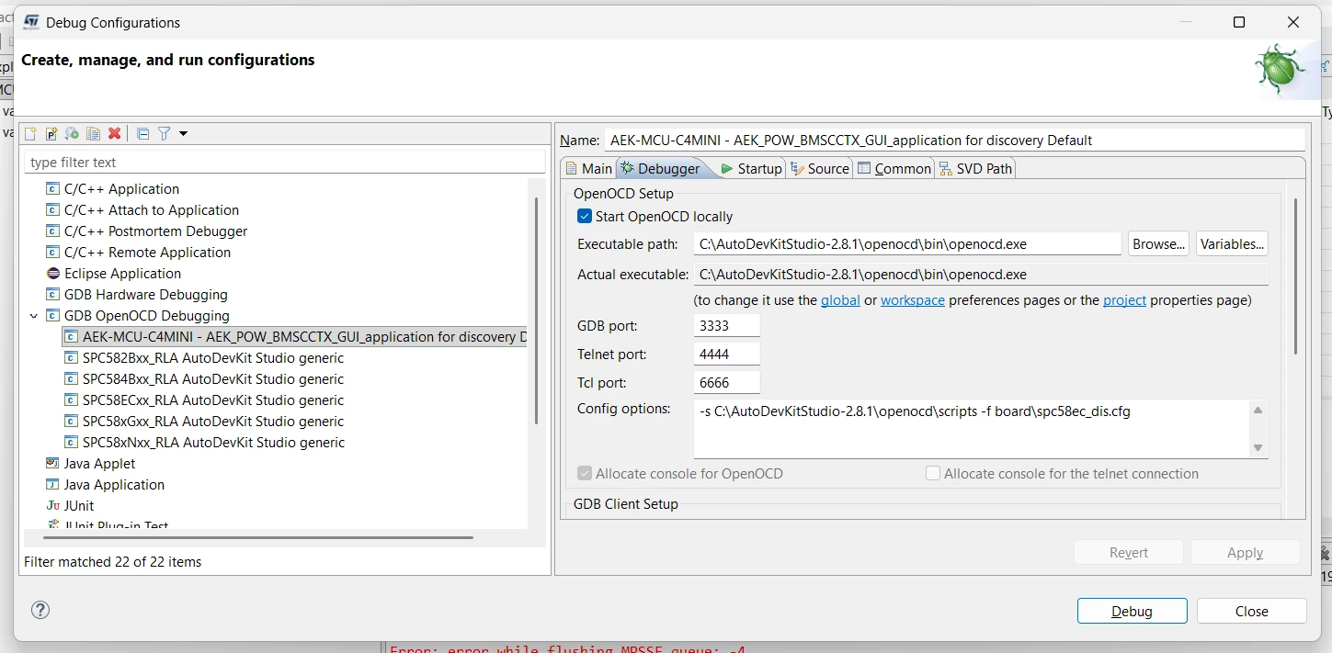Click the Debugger panel vertical scrollbar
The width and height of the screenshot is (1332, 653).
(1296, 276)
